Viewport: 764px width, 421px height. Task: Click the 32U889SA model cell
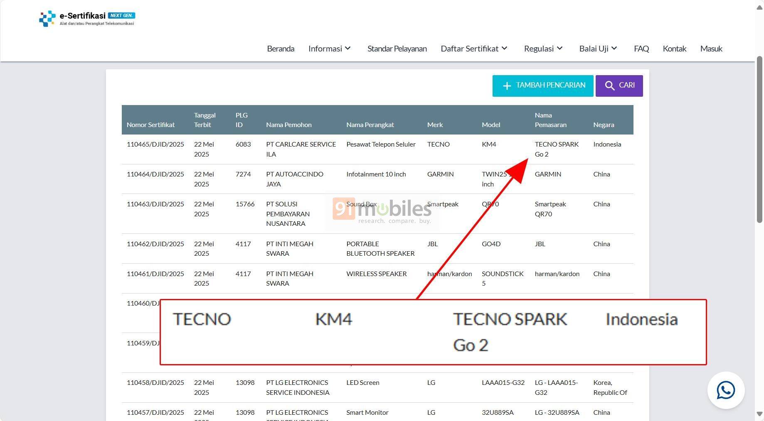pyautogui.click(x=498, y=413)
